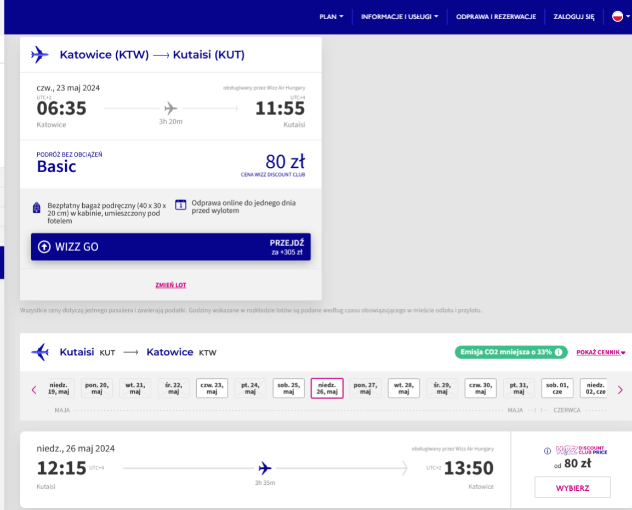Click the Wizz Discount Club Price logo
Viewport: 632px width, 510px height.
click(581, 450)
